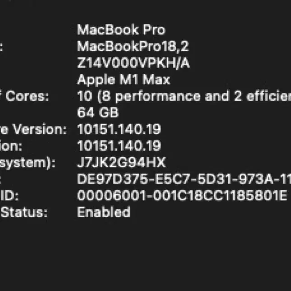Image resolution: width=291 pixels, height=291 pixels.
Task: Click the OS loader version label ending in 'ion:'
Action: pos(11,146)
